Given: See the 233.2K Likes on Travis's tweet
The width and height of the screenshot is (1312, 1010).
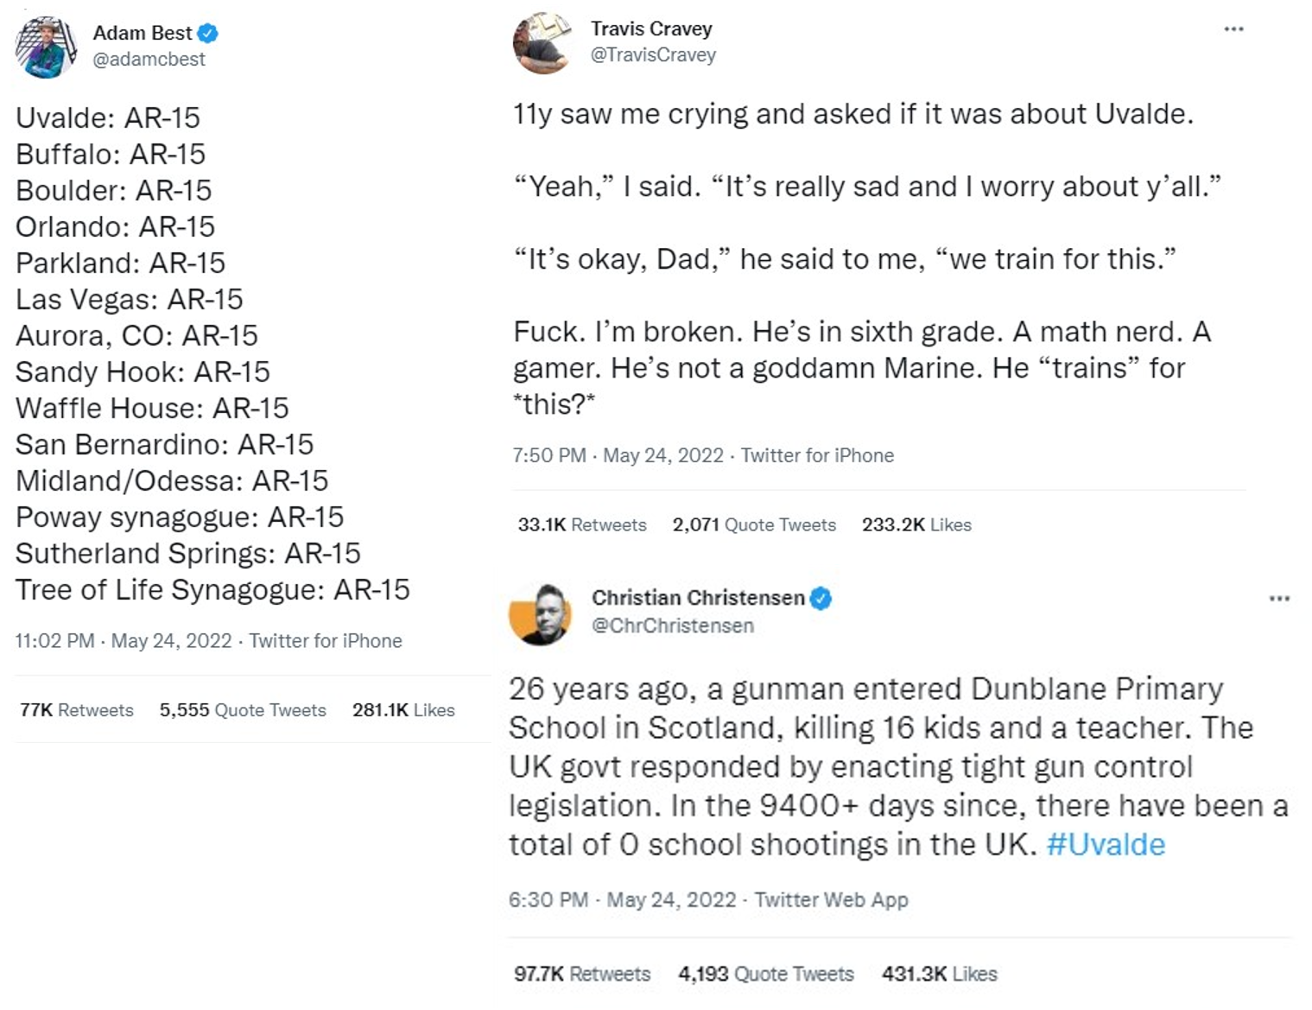Looking at the screenshot, I should [x=916, y=525].
